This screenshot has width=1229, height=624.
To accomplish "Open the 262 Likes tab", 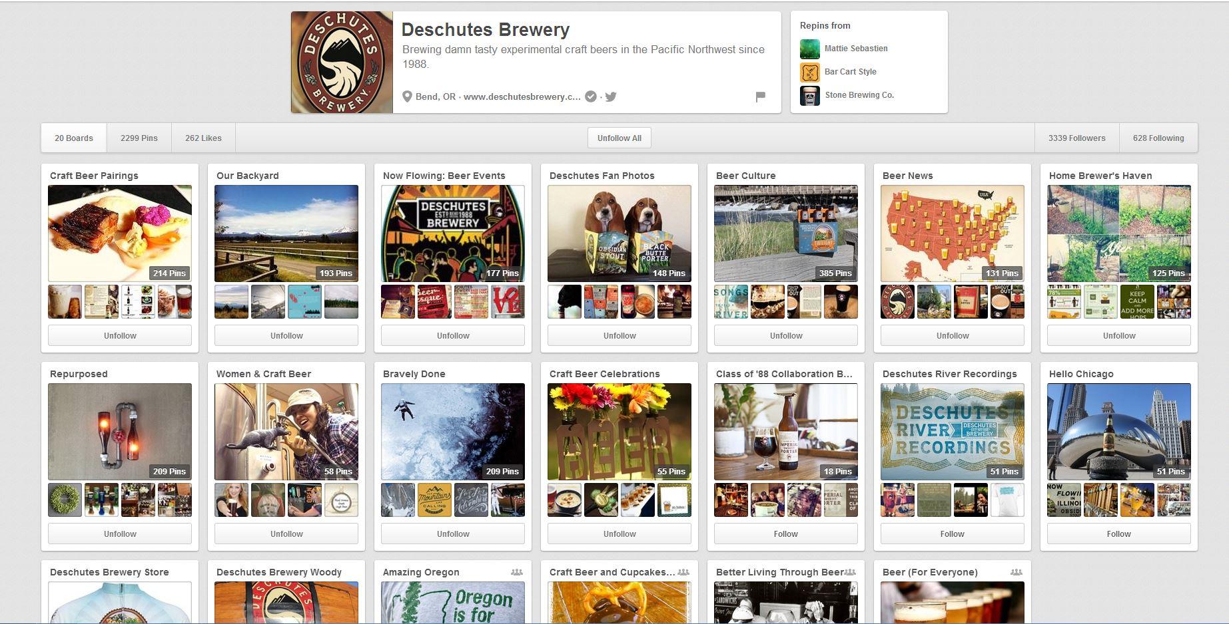I will pos(203,138).
